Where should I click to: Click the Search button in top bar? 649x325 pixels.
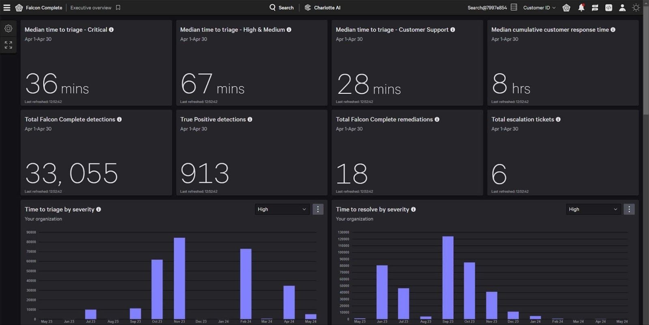pos(282,8)
